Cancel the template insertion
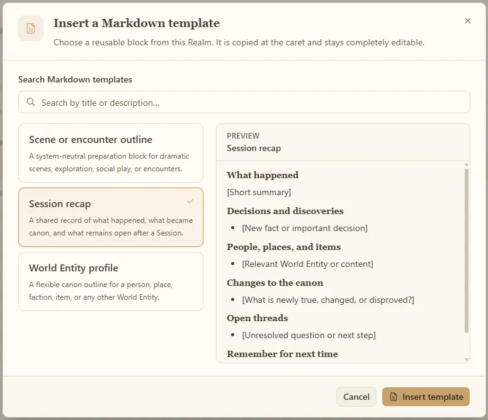The height and width of the screenshot is (420, 488). [356, 397]
